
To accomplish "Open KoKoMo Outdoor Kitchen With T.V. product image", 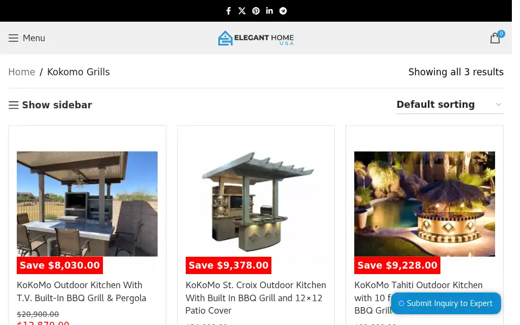I will coord(87,204).
